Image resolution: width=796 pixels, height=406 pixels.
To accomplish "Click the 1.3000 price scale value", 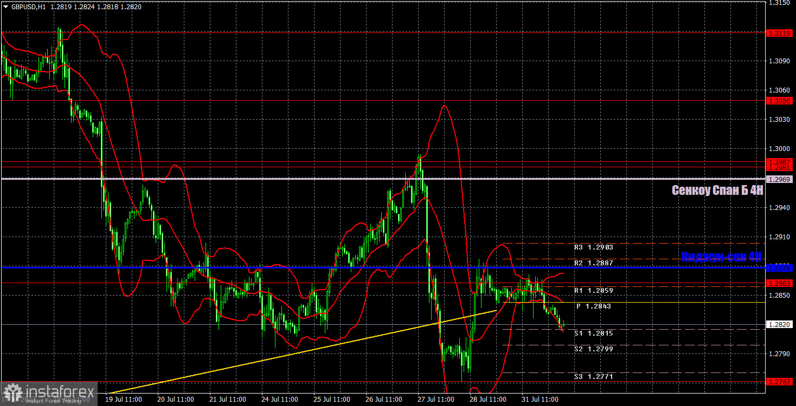I will pyautogui.click(x=779, y=149).
